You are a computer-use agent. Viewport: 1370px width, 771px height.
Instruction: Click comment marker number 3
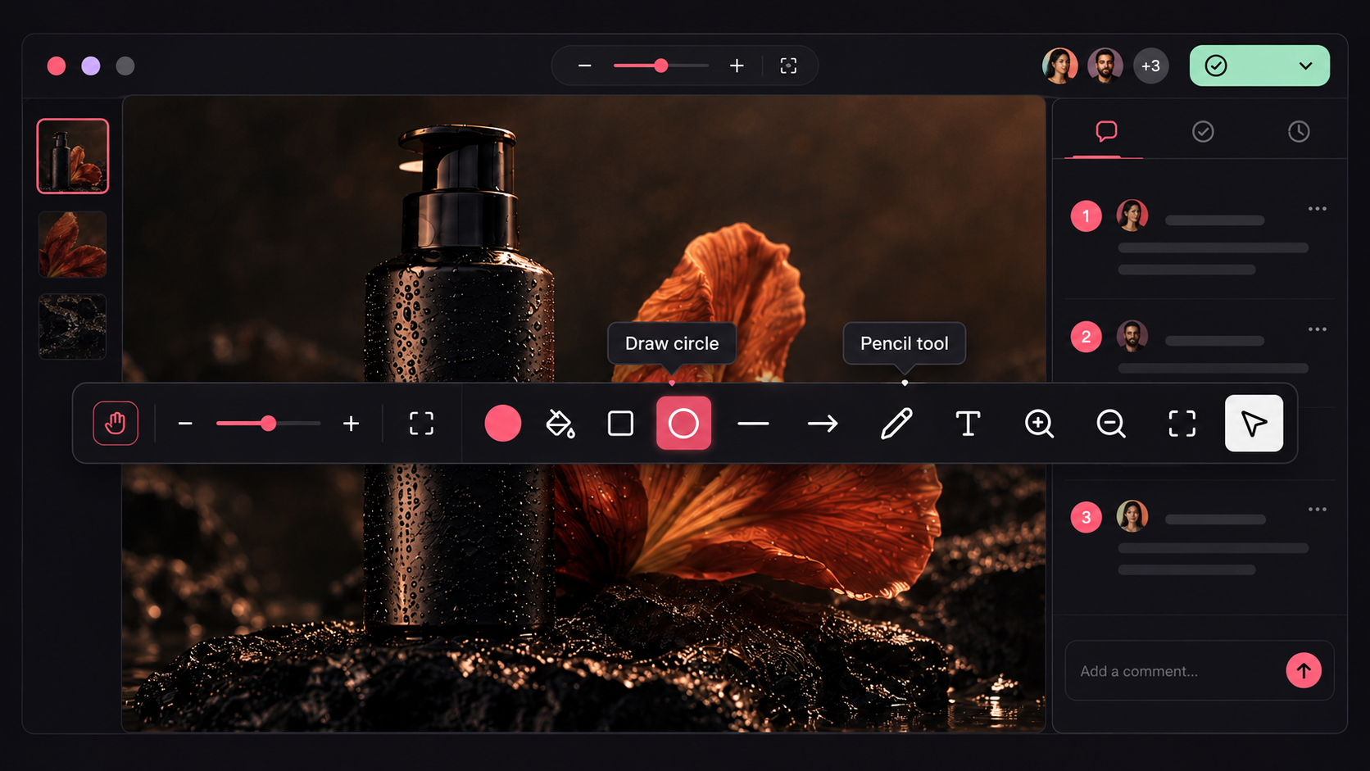coord(1086,517)
